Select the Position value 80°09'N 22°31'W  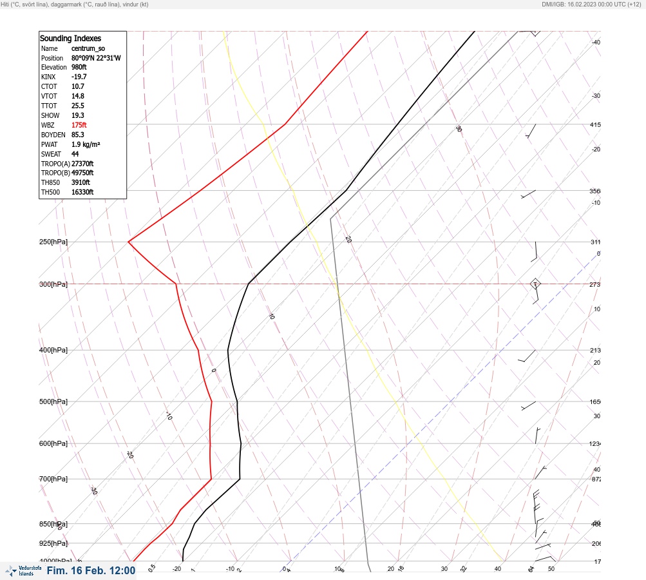pos(96,58)
